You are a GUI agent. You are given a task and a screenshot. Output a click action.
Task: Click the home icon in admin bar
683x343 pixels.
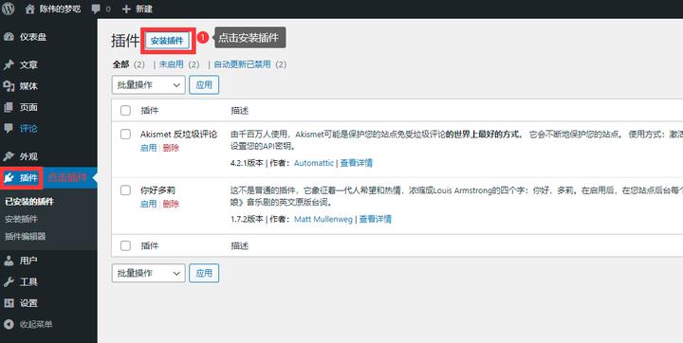point(29,9)
